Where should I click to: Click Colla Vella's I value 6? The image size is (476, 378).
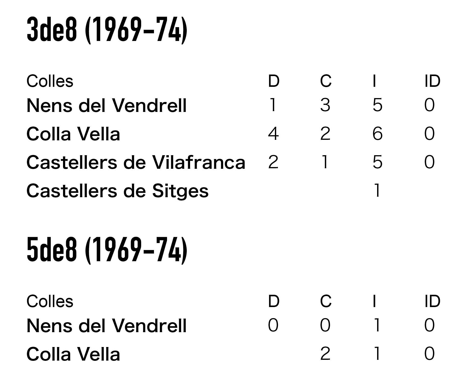[378, 133]
